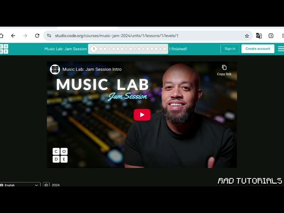Open the Code.org channel avatar on the video

click(55, 69)
